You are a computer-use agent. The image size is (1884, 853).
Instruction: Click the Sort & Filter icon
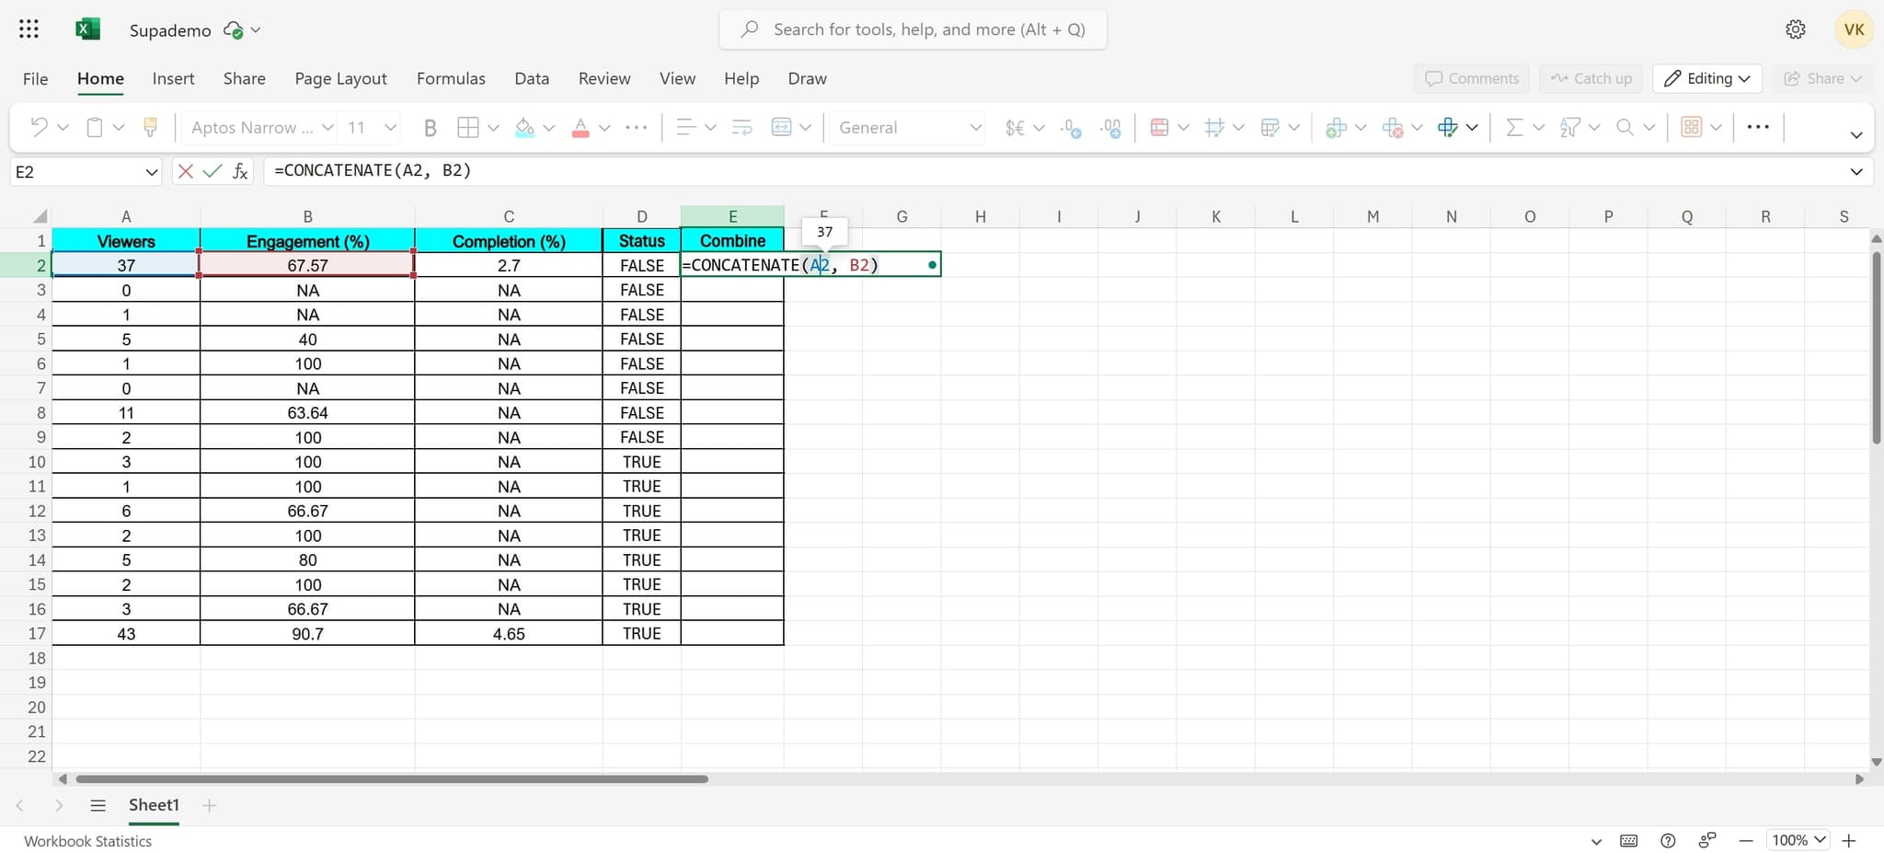click(1569, 128)
